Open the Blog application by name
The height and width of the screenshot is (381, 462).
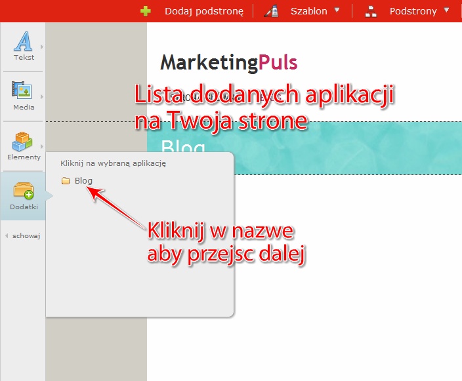pyautogui.click(x=83, y=181)
